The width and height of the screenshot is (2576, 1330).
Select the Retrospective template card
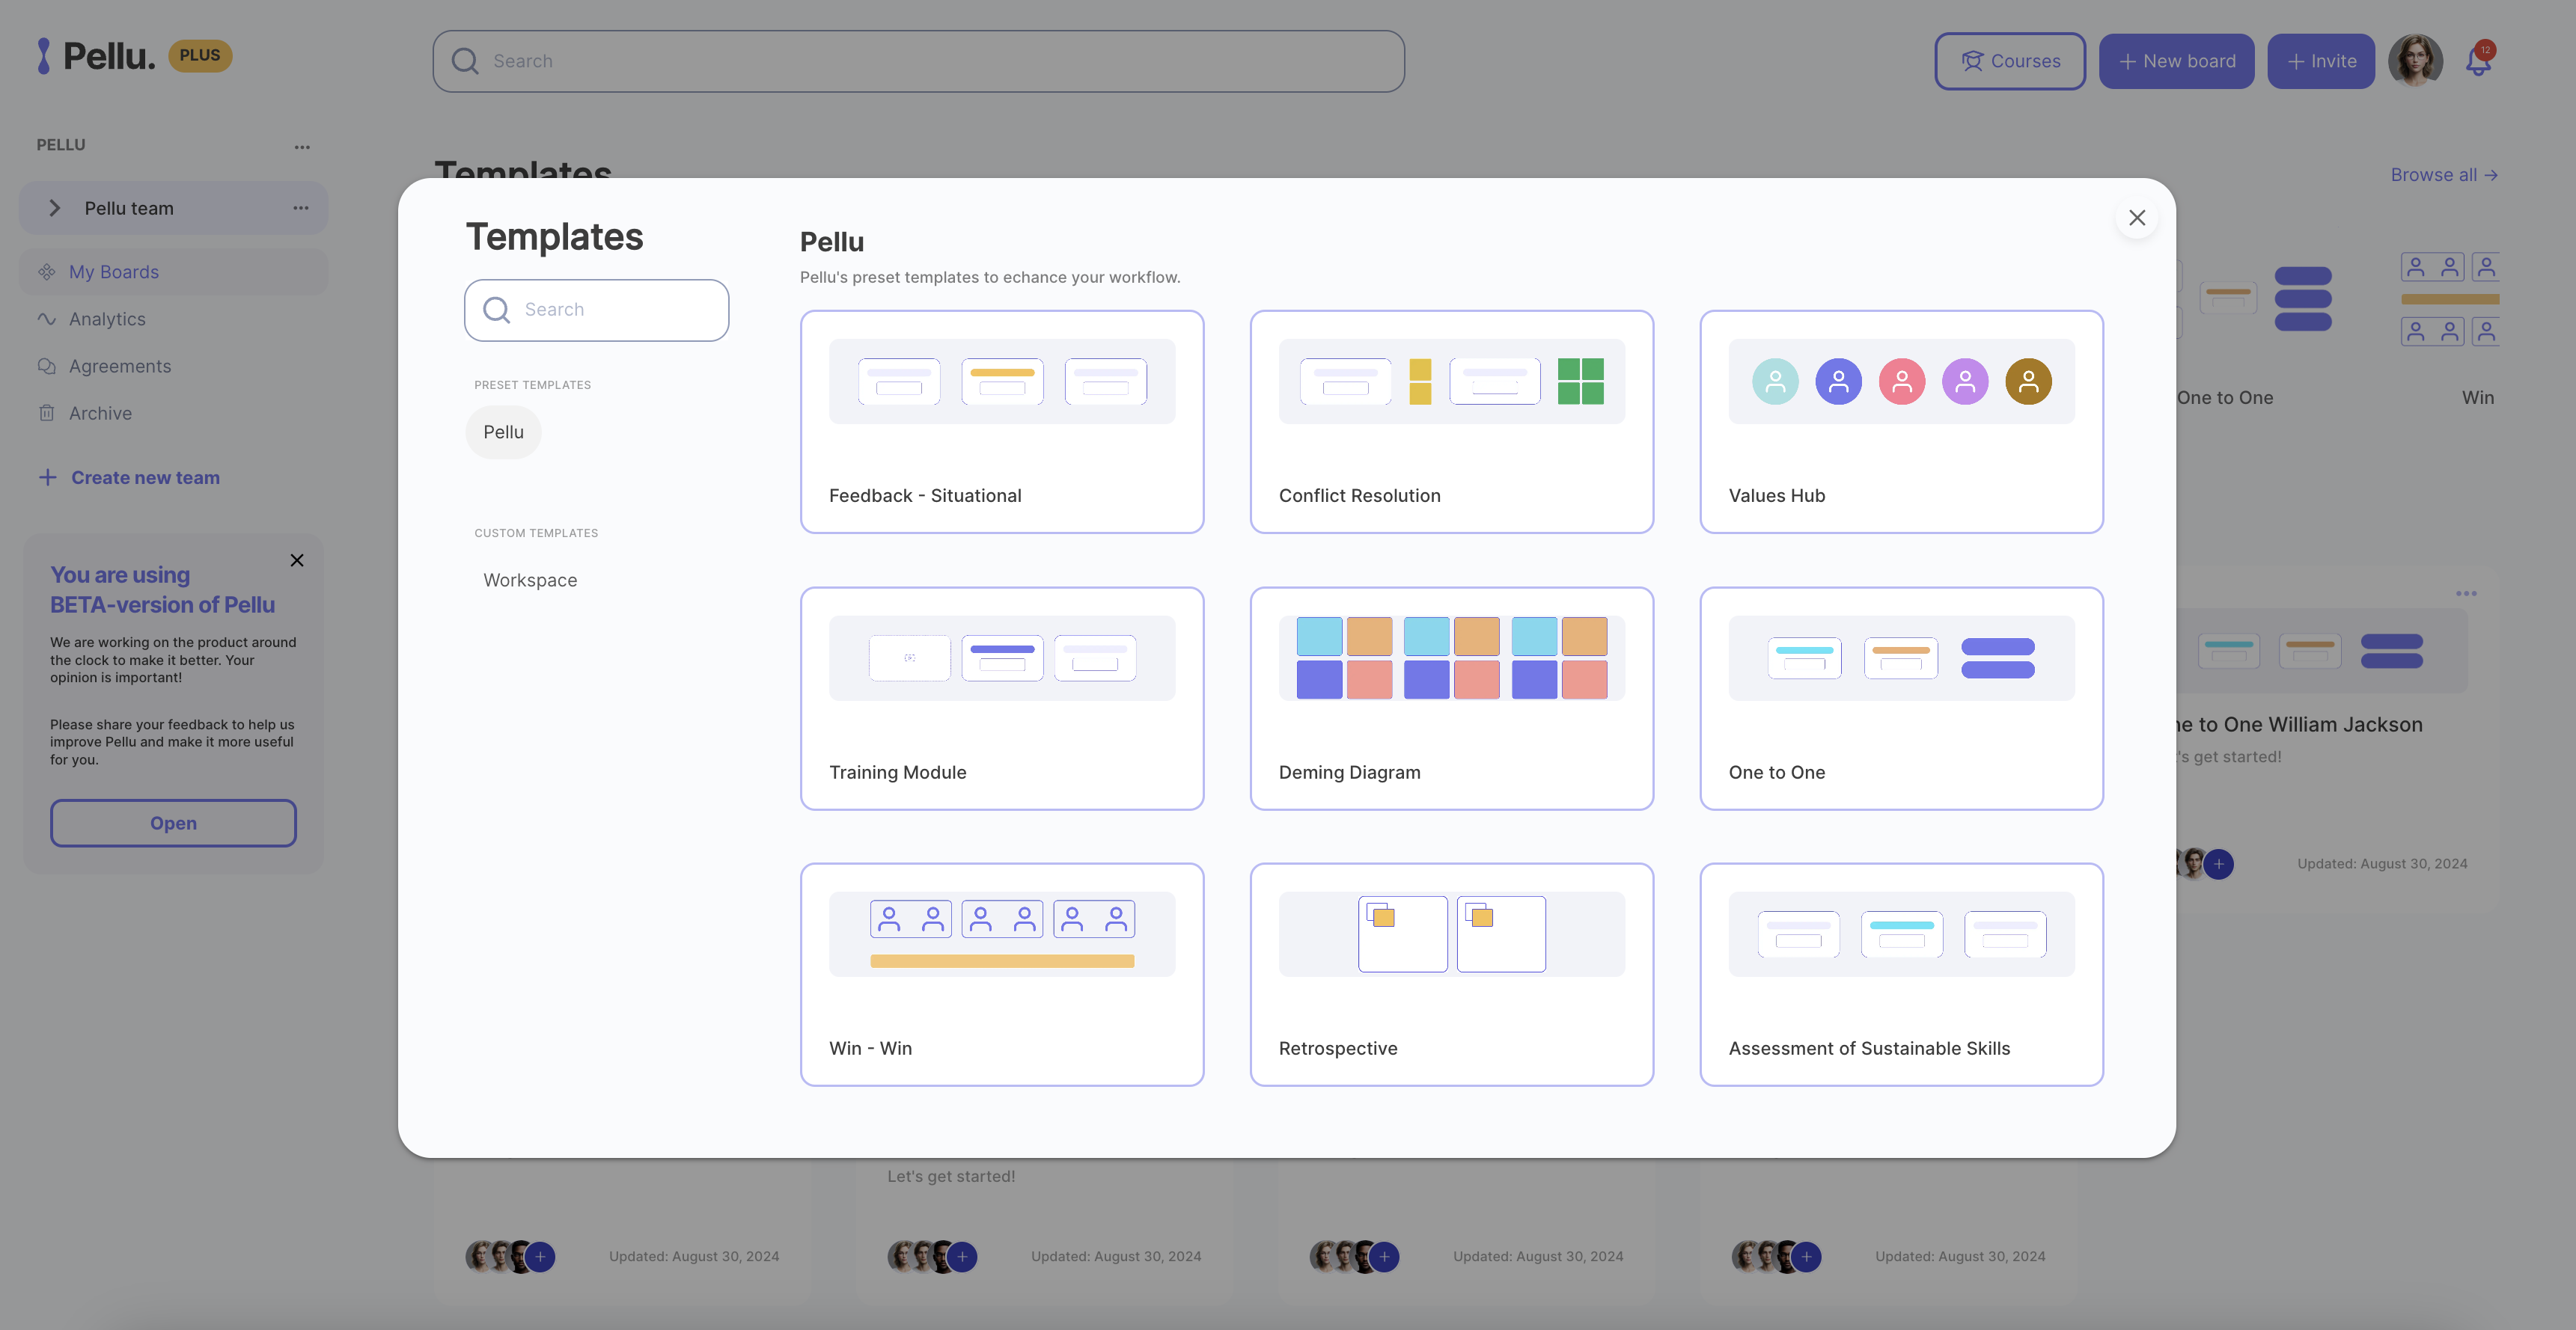1451,974
